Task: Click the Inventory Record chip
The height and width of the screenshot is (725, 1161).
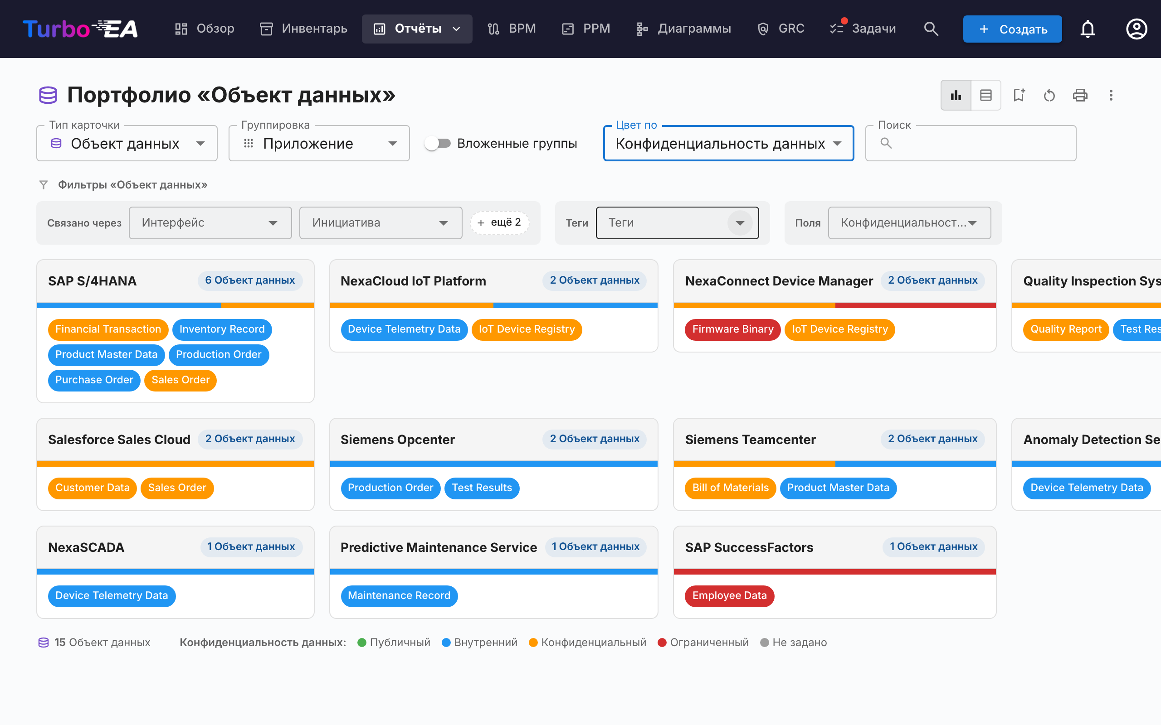Action: pos(222,329)
